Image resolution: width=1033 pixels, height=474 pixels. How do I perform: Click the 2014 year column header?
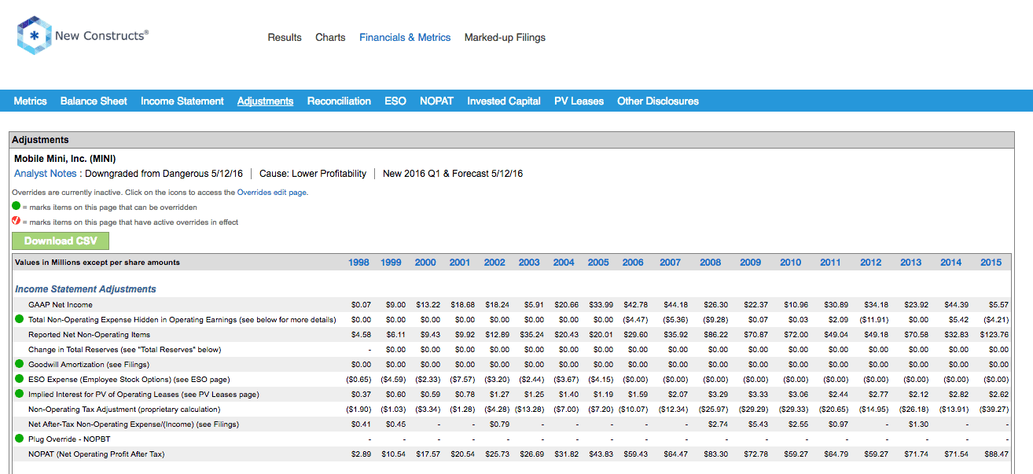[951, 263]
